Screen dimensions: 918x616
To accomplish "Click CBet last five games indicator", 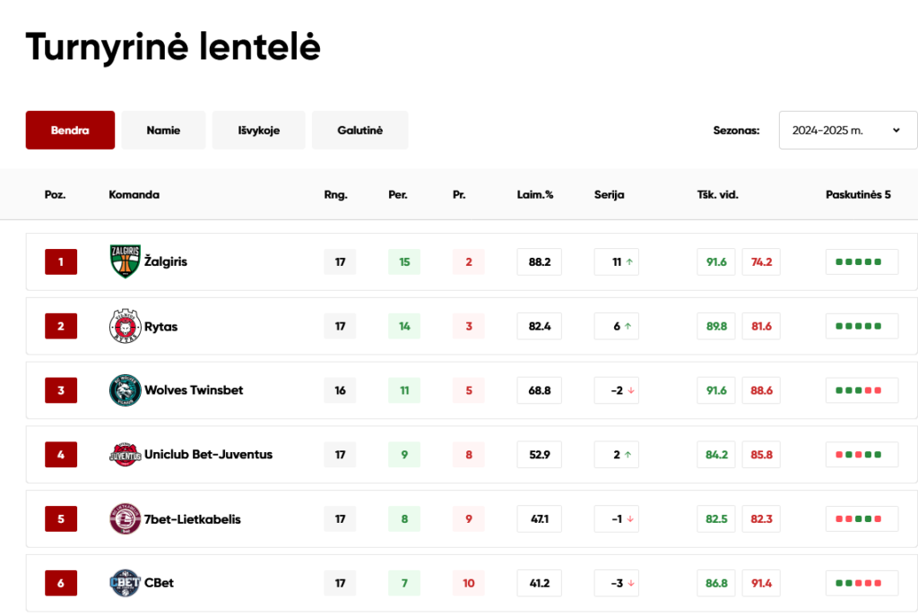I will (862, 583).
